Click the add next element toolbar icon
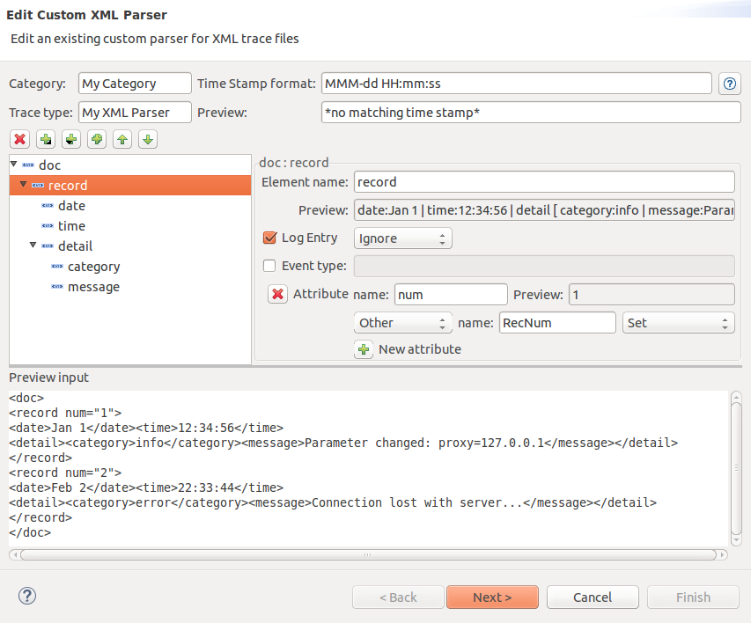The width and height of the screenshot is (751, 623). point(46,139)
